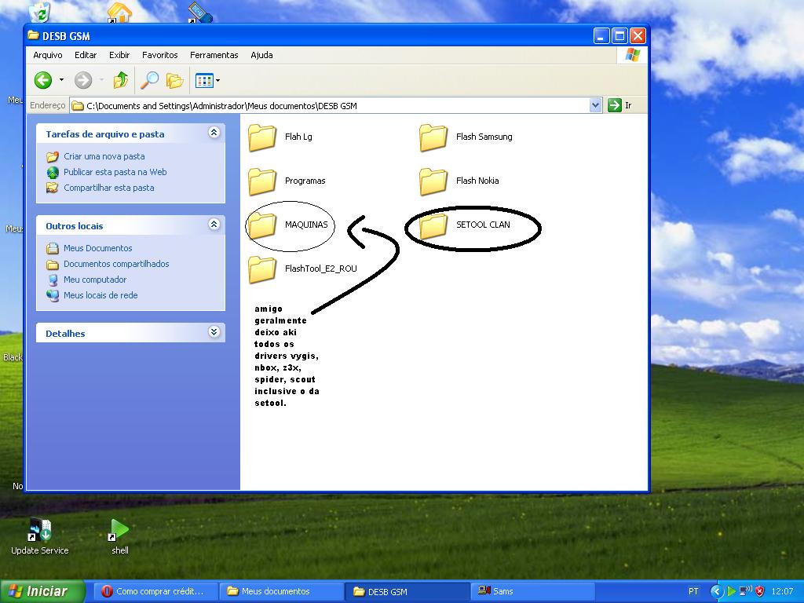Select the FlashTool_E2_ROU folder
The height and width of the screenshot is (603, 804).
coord(302,269)
